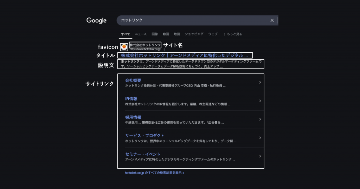Click the snippet beginning 中途採用
This screenshot has height=189, width=360.
(174, 123)
